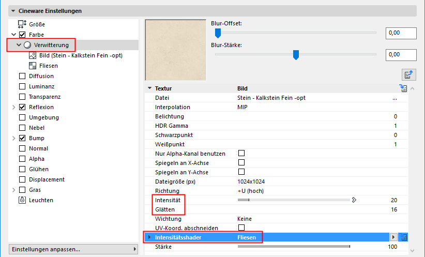The image size is (425, 257).
Task: Collapse the Verwitterung tree node
Action: 19,45
